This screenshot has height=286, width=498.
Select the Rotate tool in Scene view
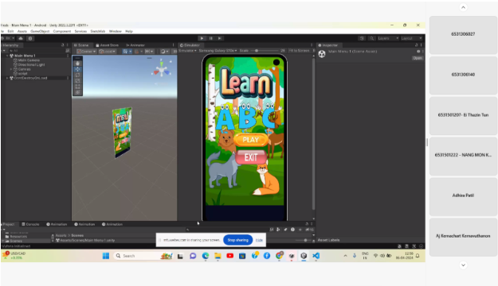coord(77,75)
